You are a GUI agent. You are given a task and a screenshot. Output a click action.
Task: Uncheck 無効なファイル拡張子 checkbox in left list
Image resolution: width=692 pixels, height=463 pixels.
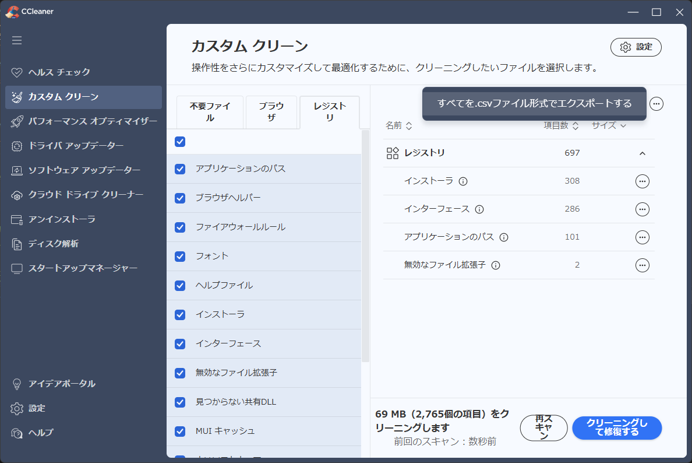(x=180, y=373)
